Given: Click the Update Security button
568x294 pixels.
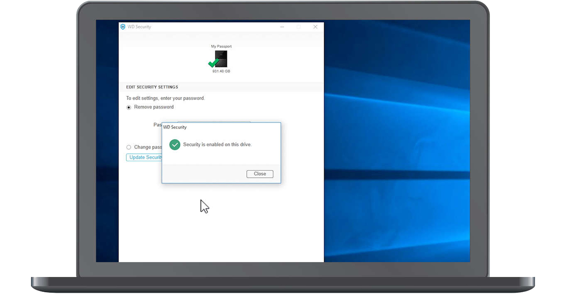Looking at the screenshot, I should coord(144,157).
